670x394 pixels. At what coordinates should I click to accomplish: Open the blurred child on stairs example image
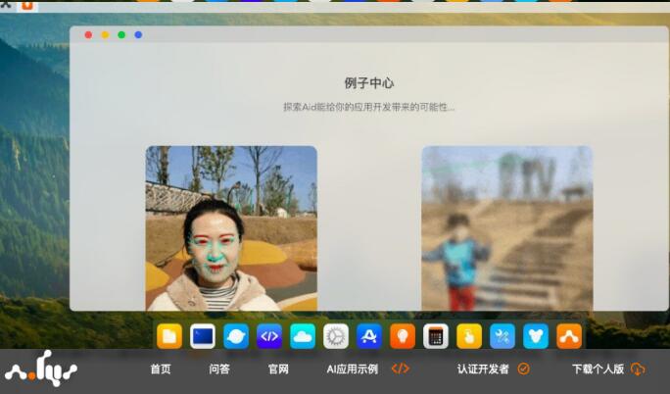click(x=506, y=228)
